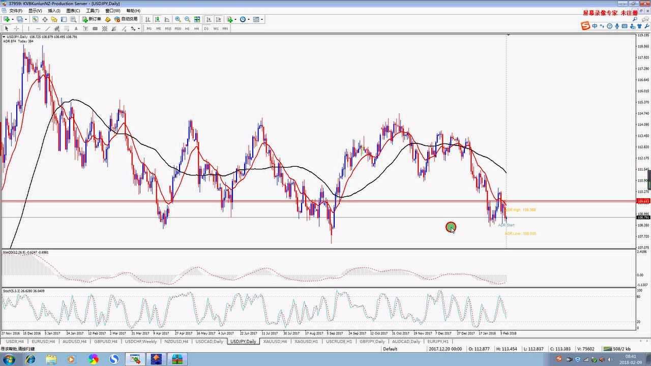Viewport: 651px width, 366px height.
Task: Switch timeframe to H4
Action: pos(196,28)
